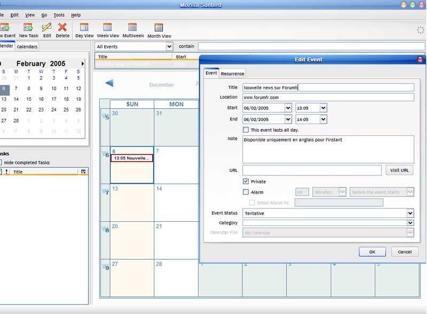The height and width of the screenshot is (314, 427).
Task: Click Sunday 13 cell in month grid
Action: click(x=132, y=203)
